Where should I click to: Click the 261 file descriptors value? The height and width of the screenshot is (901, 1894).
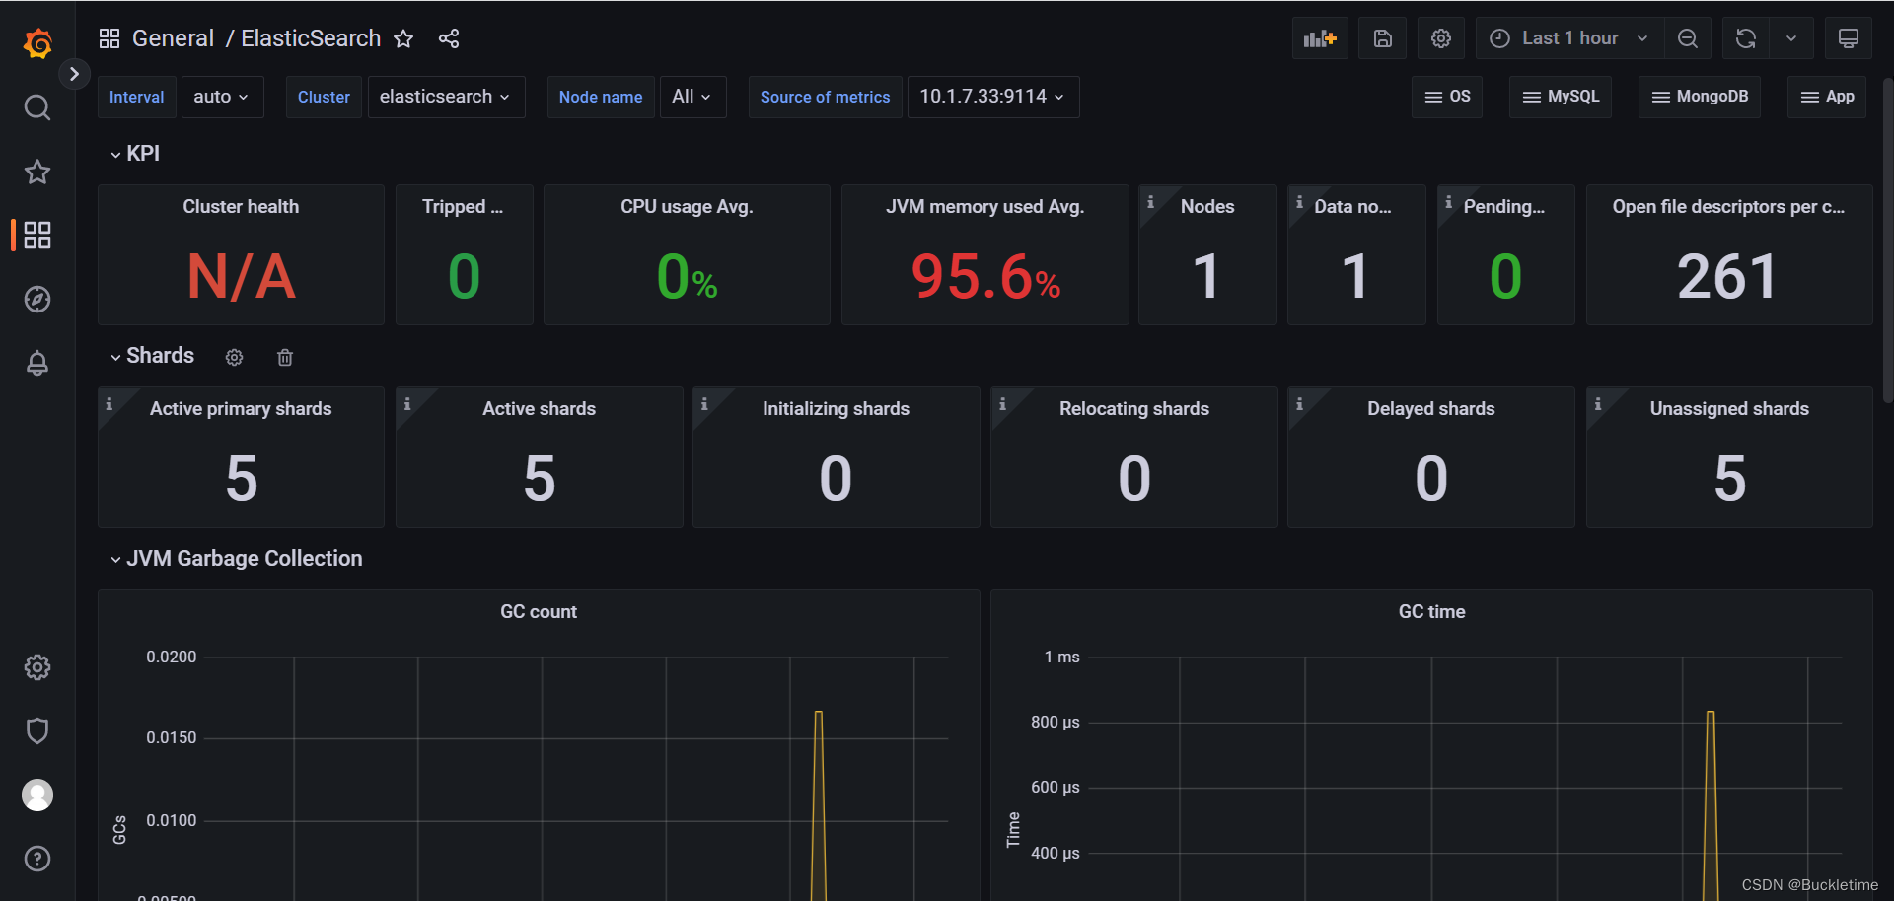[x=1727, y=276]
